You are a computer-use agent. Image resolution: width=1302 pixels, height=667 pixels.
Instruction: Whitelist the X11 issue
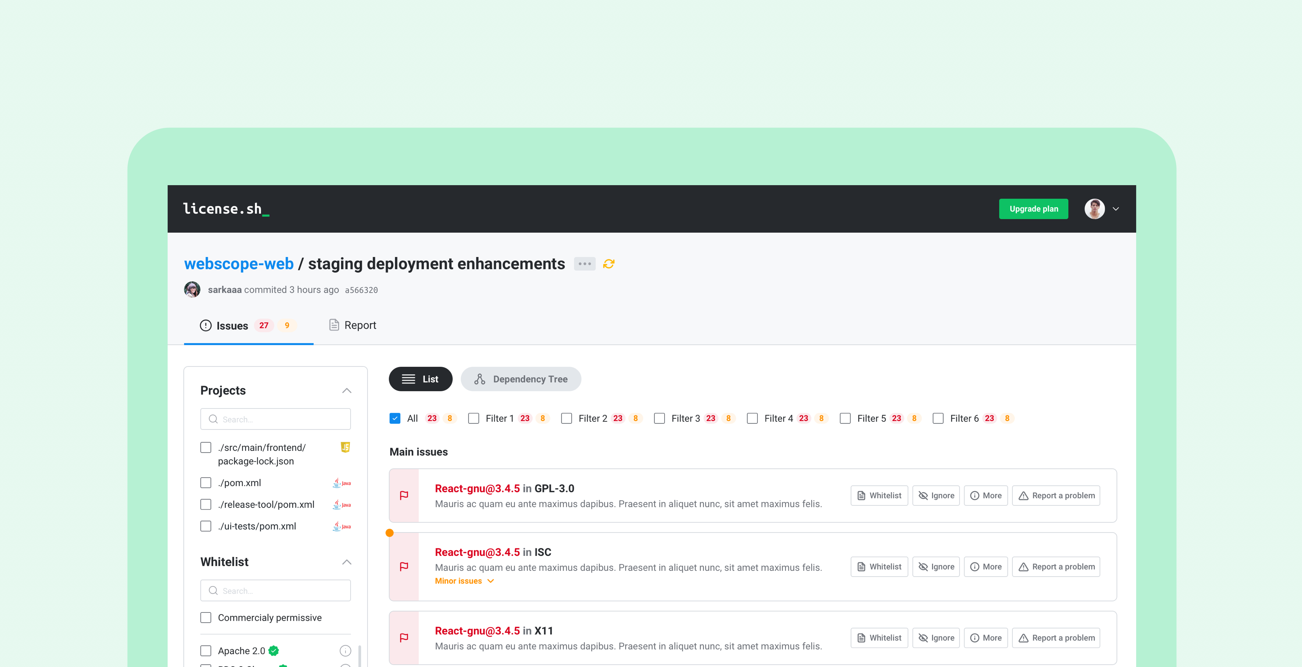[879, 638]
